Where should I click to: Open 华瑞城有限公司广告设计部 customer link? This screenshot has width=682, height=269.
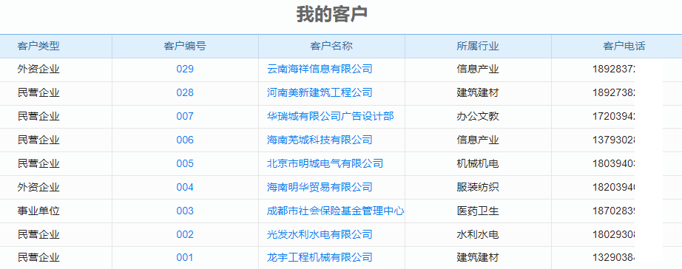(330, 117)
